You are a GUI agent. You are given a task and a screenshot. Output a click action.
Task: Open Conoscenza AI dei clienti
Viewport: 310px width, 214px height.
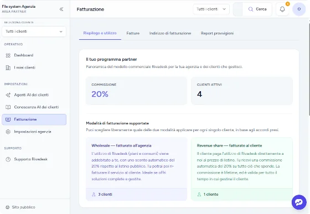(x=34, y=107)
